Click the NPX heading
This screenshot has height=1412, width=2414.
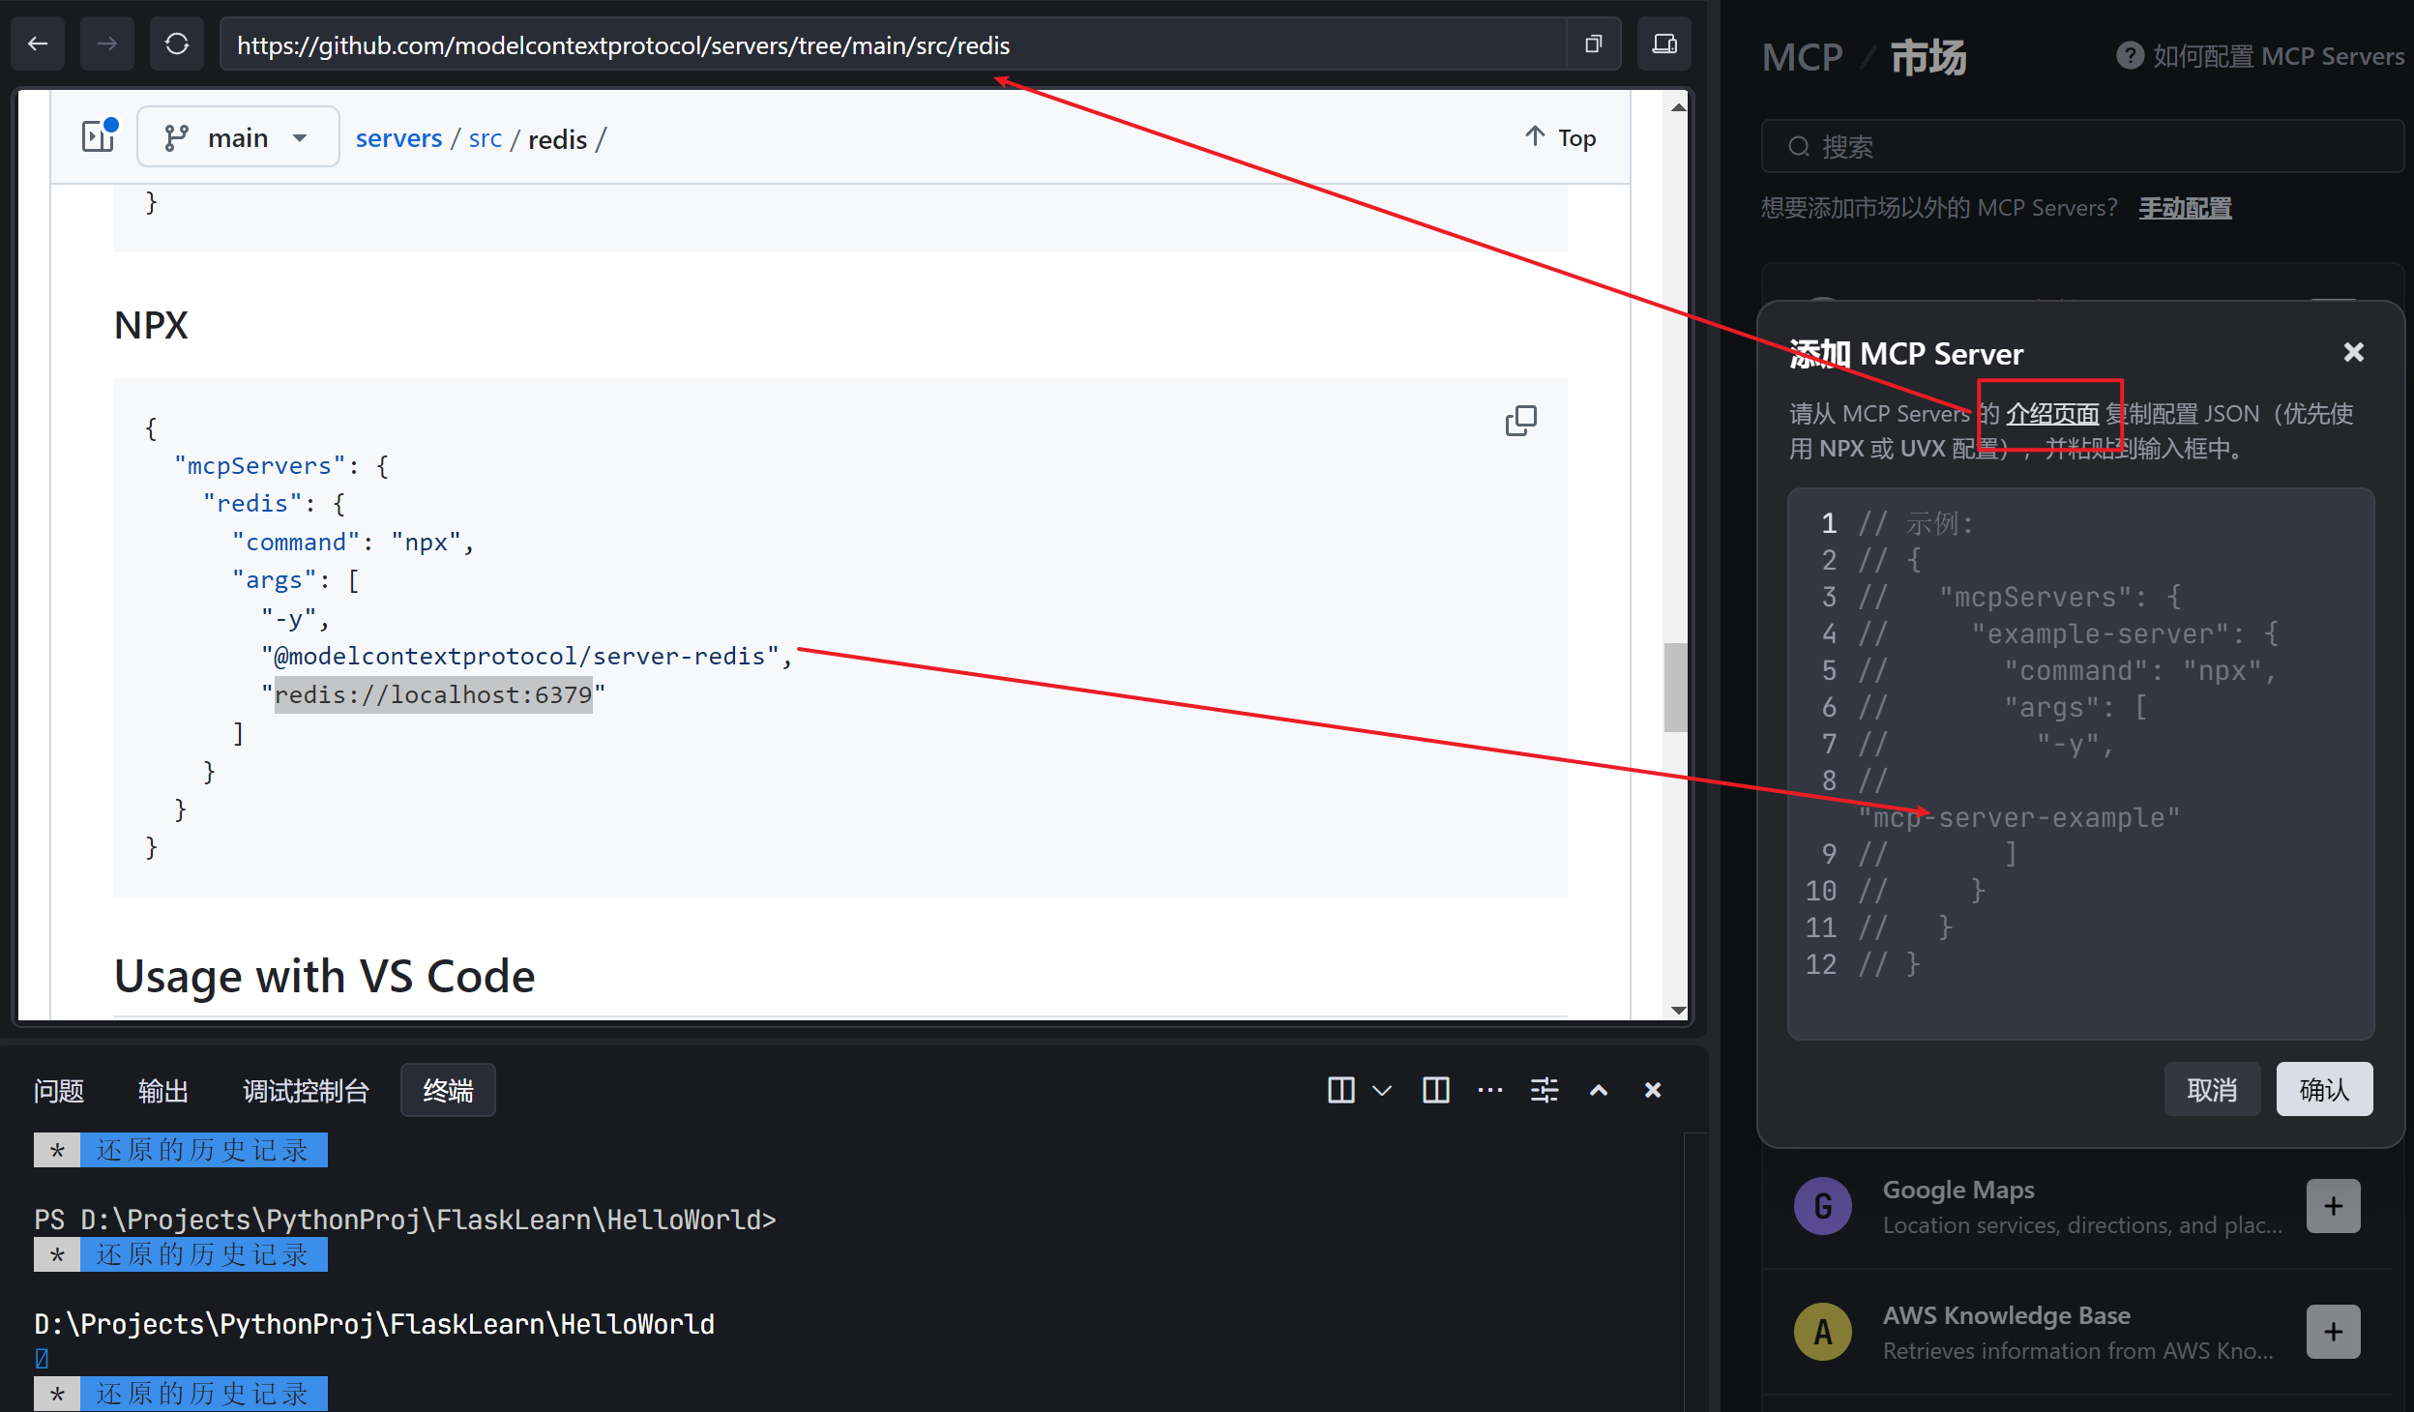click(151, 325)
